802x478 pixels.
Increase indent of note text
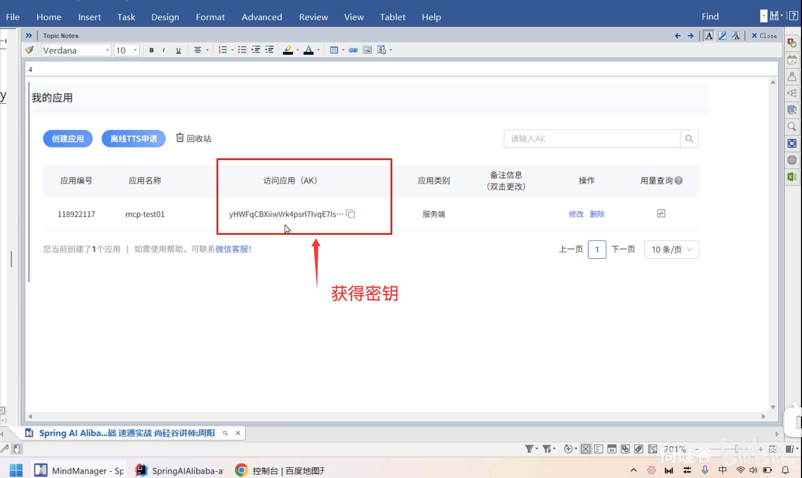click(270, 50)
